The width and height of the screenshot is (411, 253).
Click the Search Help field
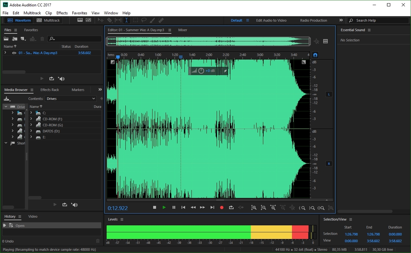pyautogui.click(x=378, y=20)
